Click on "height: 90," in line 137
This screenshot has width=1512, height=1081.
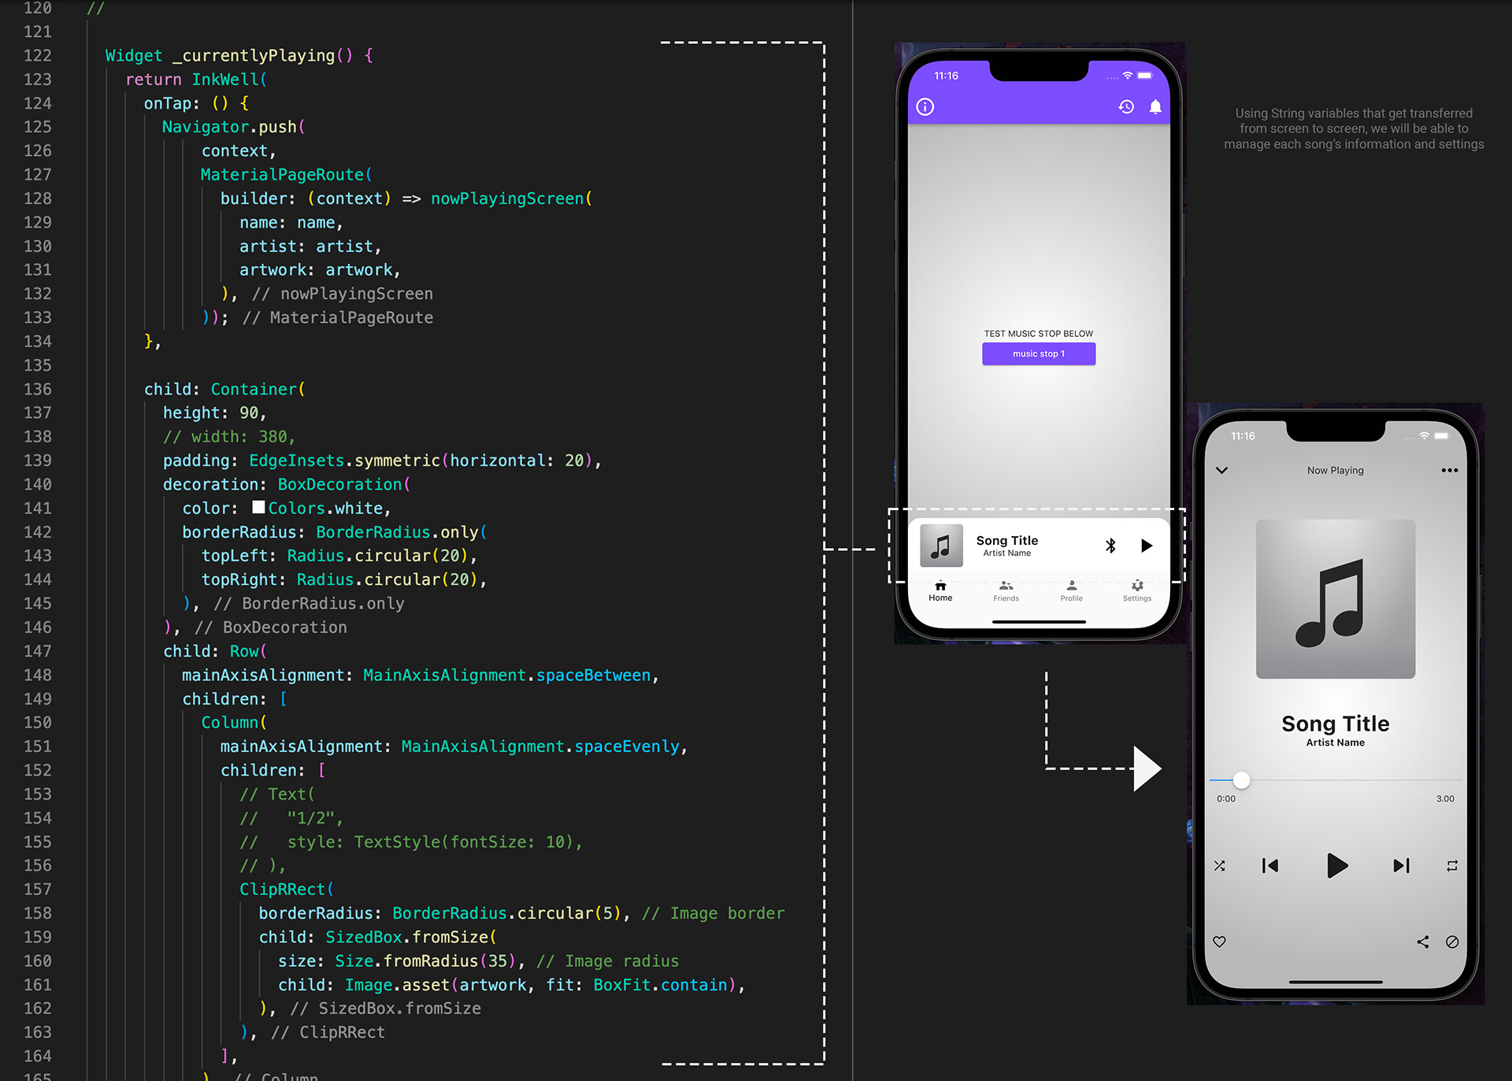pyautogui.click(x=215, y=413)
